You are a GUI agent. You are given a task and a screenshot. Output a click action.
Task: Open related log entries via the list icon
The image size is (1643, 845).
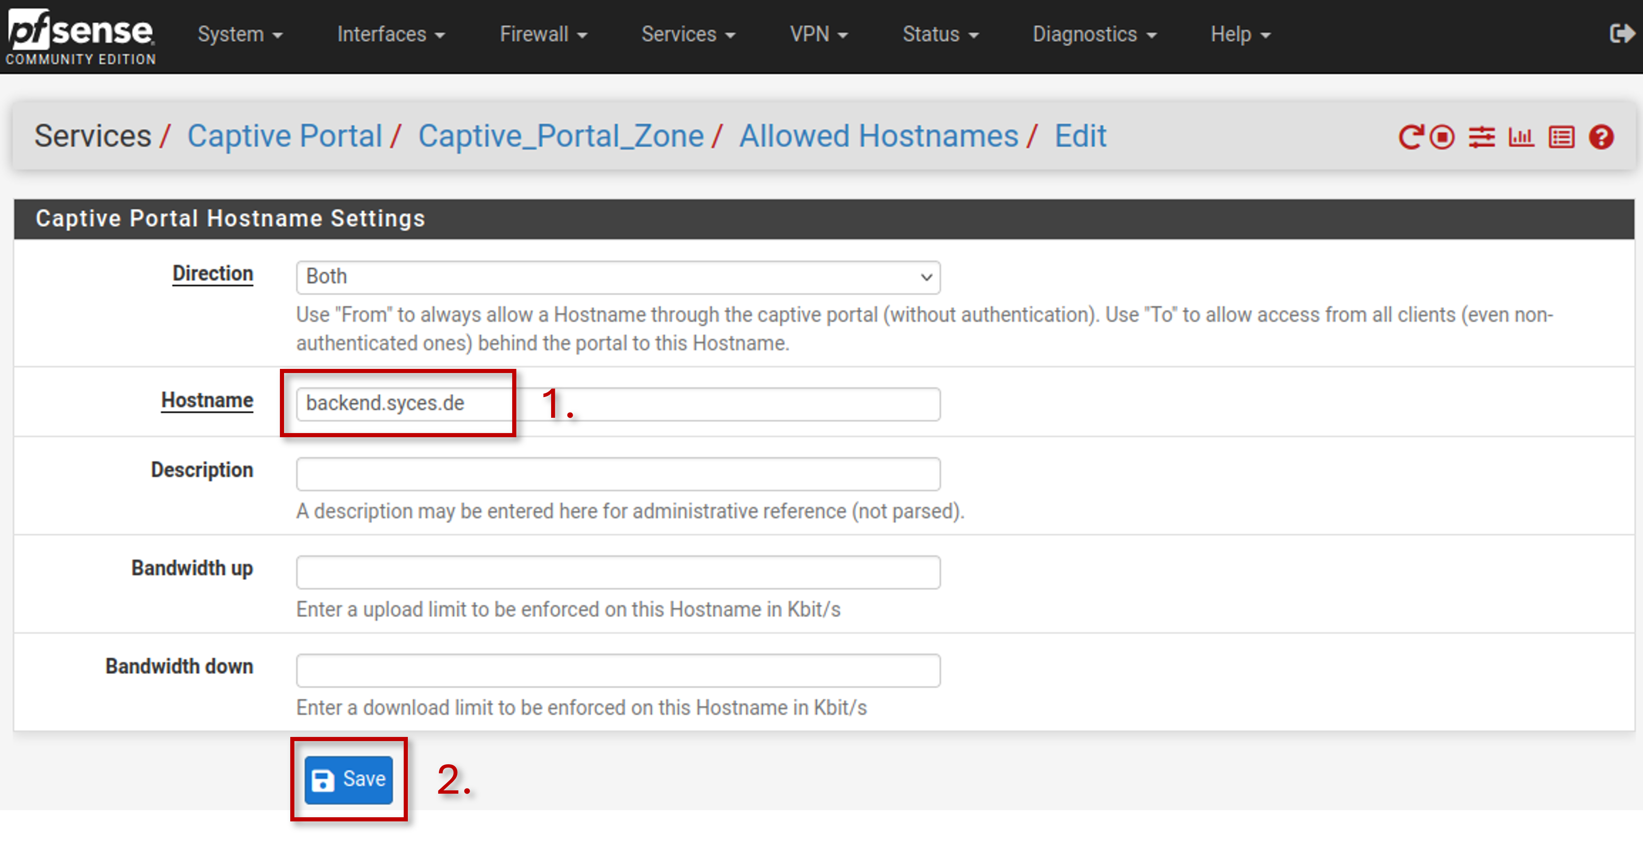(x=1561, y=137)
